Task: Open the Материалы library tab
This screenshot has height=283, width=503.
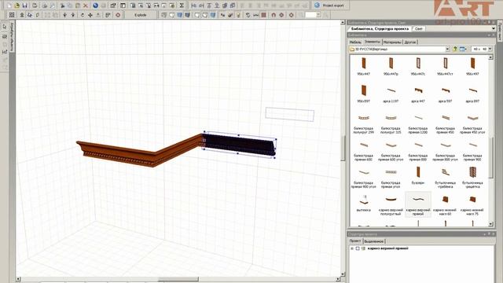Action: 392,42
